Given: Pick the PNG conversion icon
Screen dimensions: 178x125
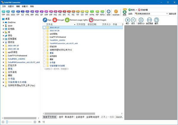Looking at the screenshot, I should 55,12.
